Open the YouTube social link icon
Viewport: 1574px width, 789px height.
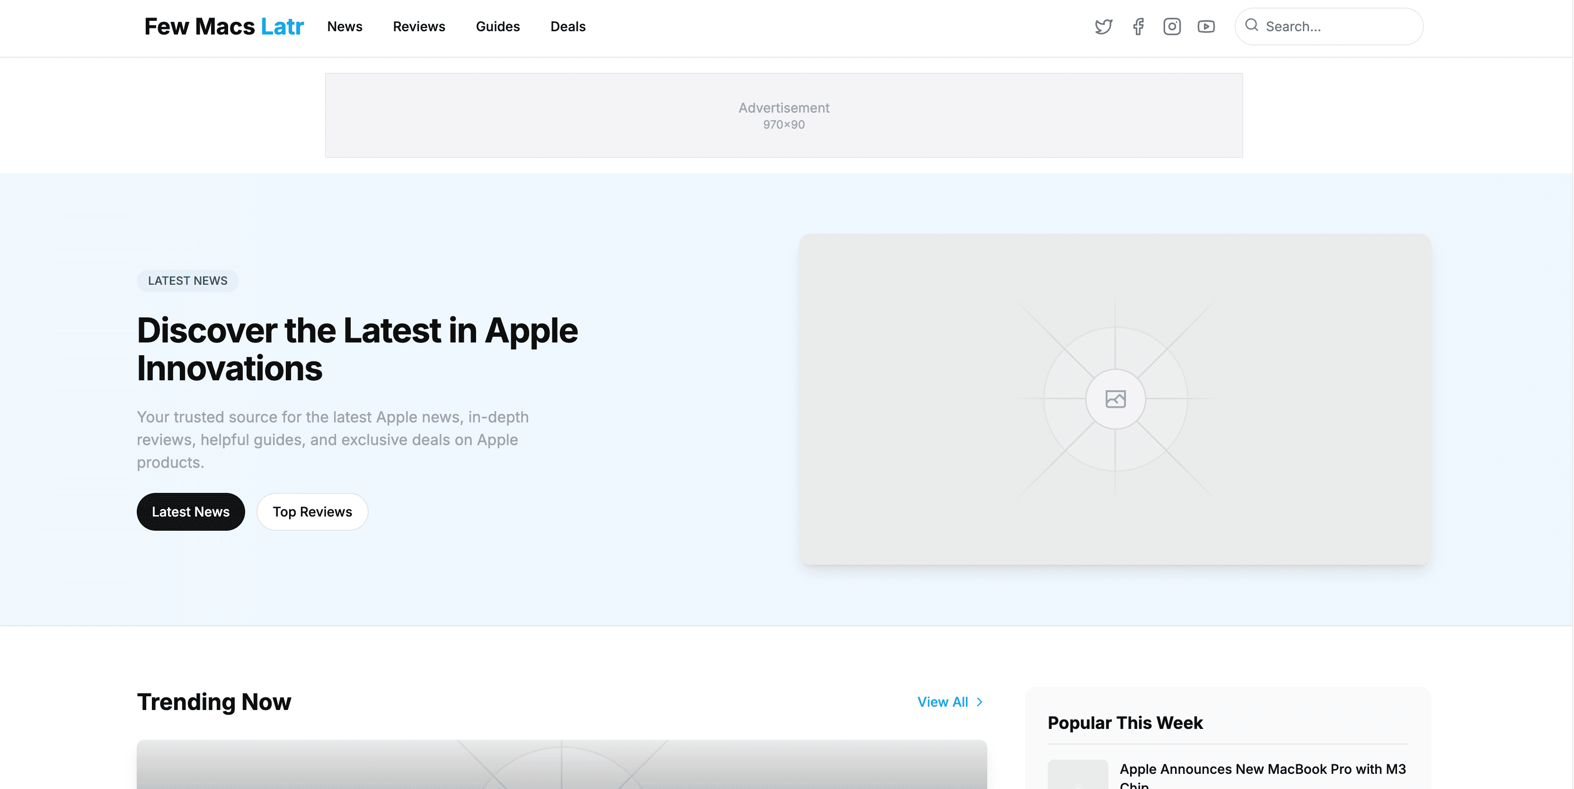tap(1206, 26)
